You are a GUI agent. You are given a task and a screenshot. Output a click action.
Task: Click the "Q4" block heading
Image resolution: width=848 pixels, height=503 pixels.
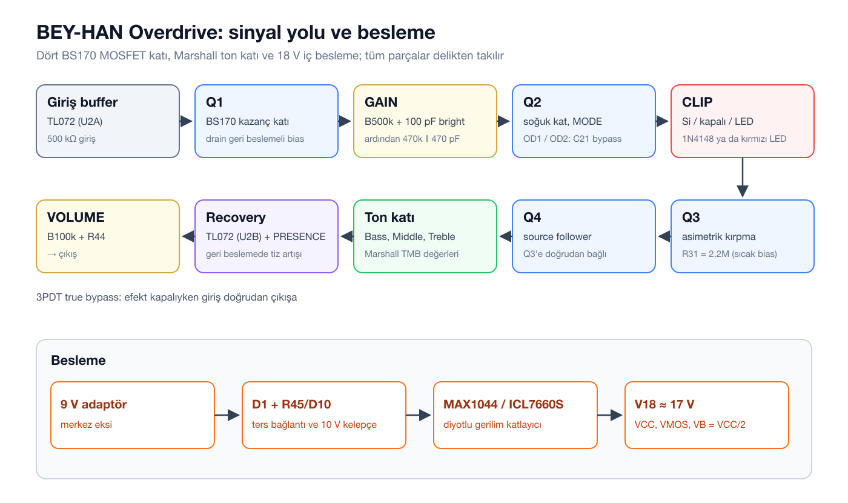pos(532,217)
